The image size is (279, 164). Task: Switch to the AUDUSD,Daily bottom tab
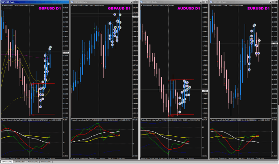33,162
